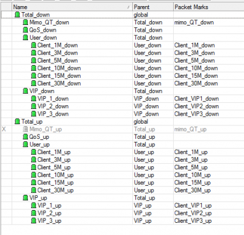Click the disabled Mimo_QT_up queue icon

click(25, 129)
